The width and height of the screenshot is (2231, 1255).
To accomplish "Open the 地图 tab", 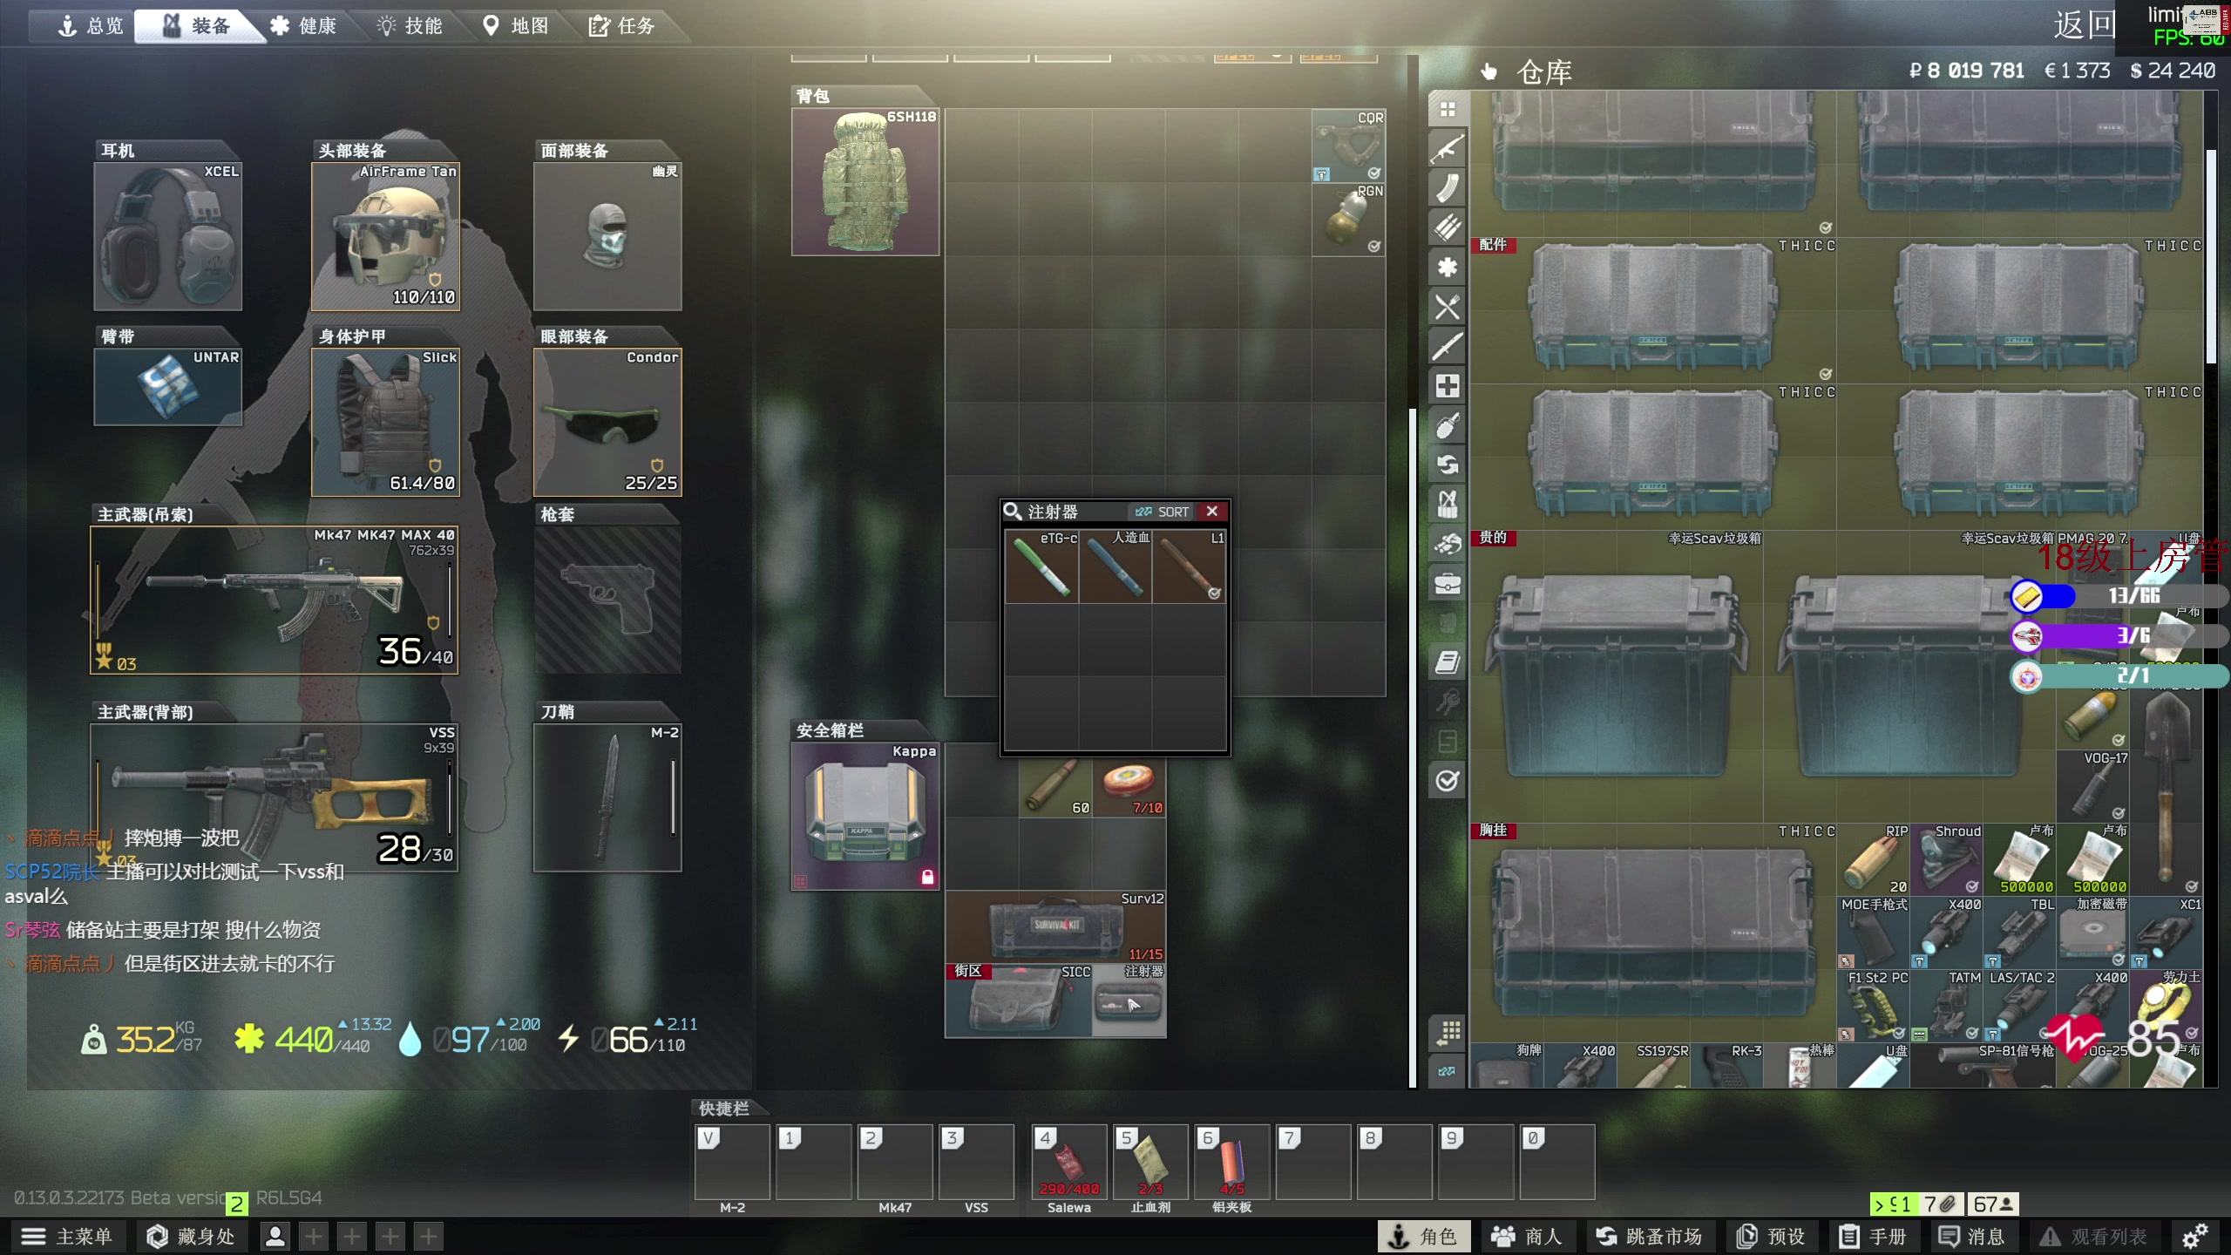I will [516, 26].
